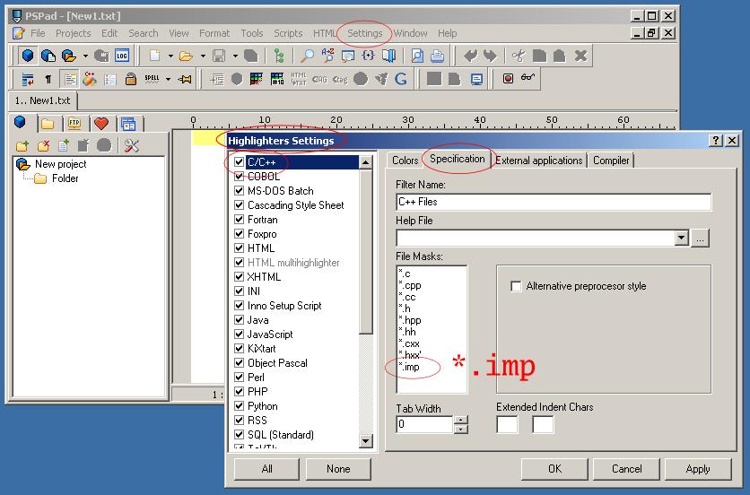Toggle the Python checkbox
This screenshot has height=495, width=750.
click(240, 406)
